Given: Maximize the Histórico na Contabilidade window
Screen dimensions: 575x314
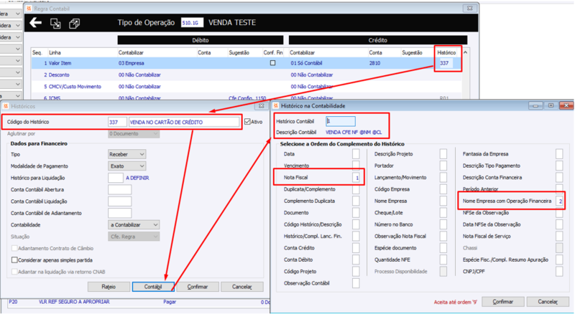Looking at the screenshot, I should coord(551,105).
